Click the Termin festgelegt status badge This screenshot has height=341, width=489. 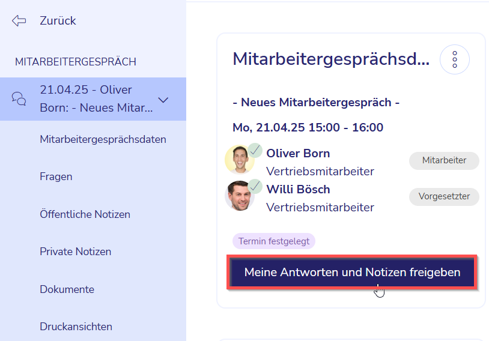pyautogui.click(x=274, y=241)
